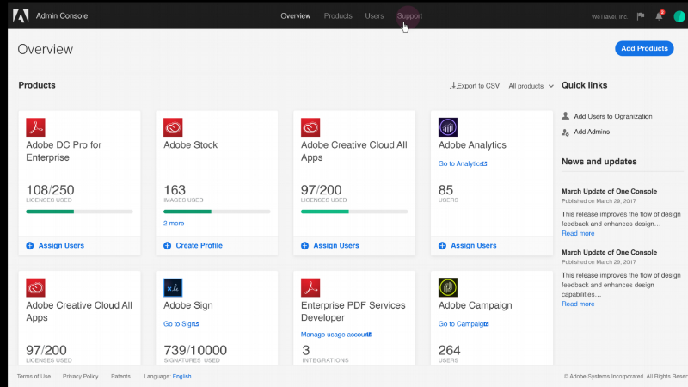Open the Terms of Use footer link
The image size is (688, 387).
34,377
